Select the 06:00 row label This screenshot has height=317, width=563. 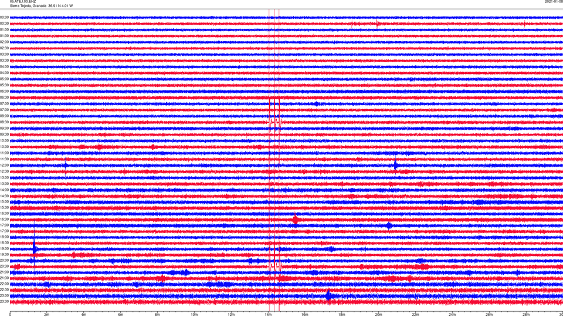[4, 92]
